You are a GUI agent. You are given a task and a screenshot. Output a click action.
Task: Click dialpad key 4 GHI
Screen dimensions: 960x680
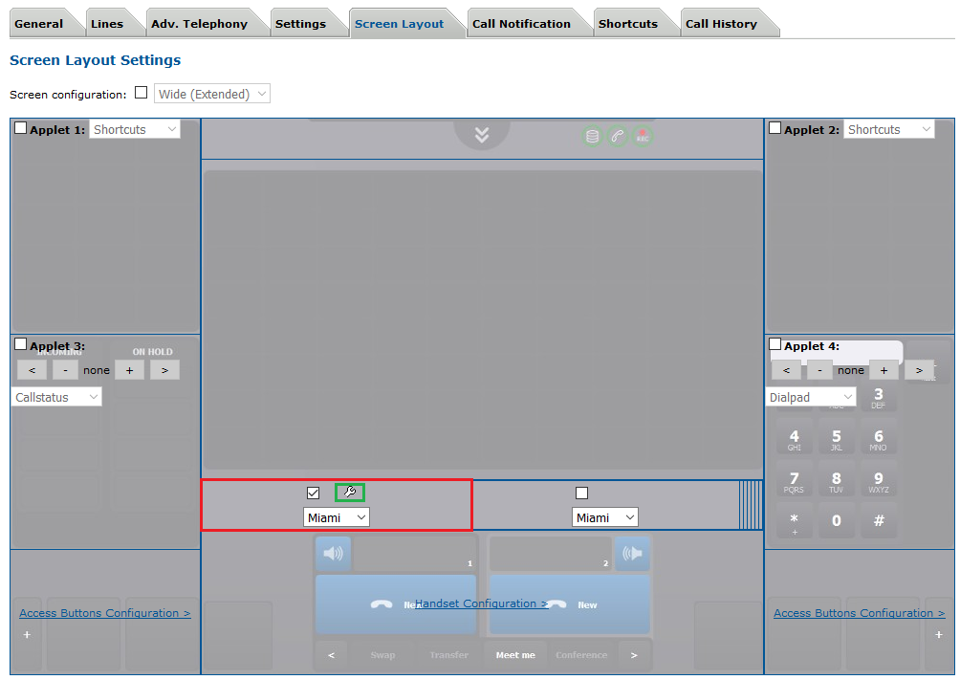coord(794,439)
